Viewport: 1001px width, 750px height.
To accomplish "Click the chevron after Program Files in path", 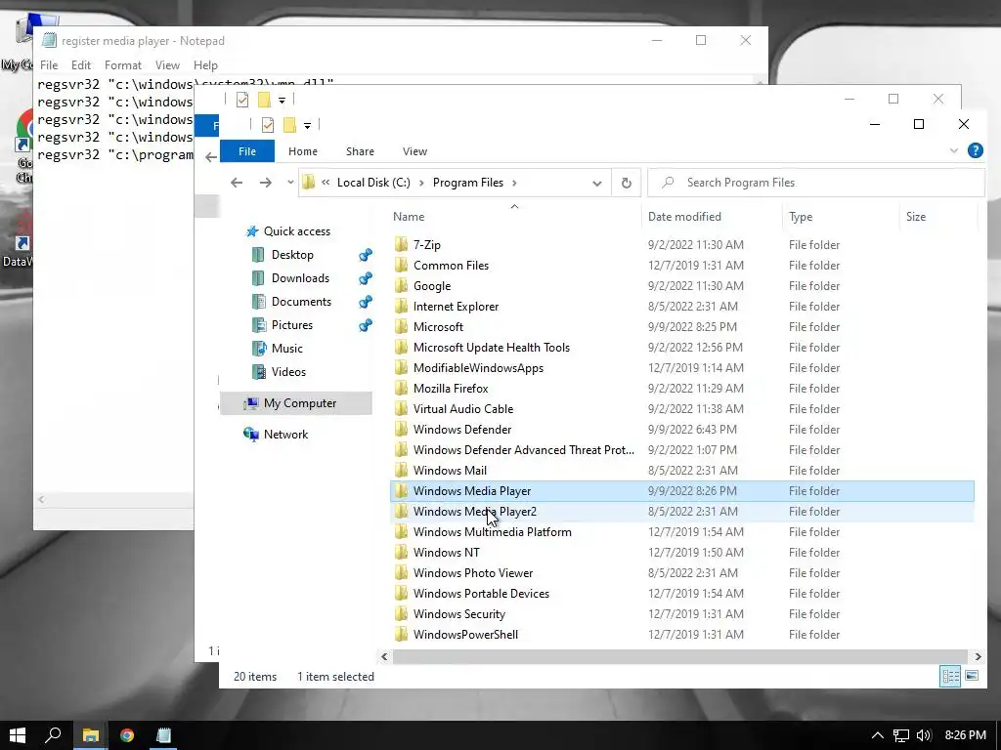I will (514, 183).
